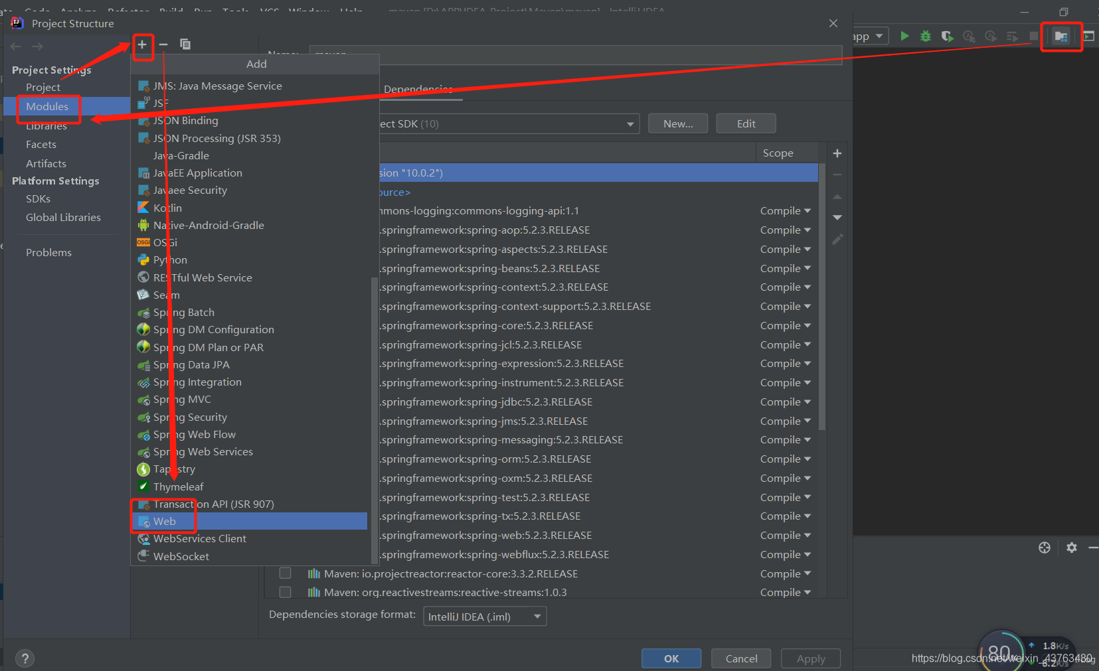Select Spring MVC in the Add list
Image resolution: width=1099 pixels, height=671 pixels.
pos(249,400)
